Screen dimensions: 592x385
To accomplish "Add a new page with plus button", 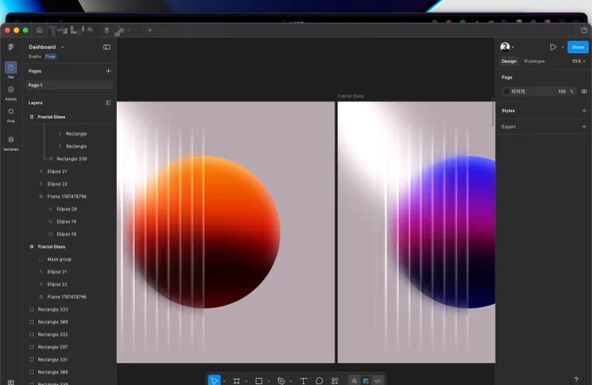I will (108, 71).
